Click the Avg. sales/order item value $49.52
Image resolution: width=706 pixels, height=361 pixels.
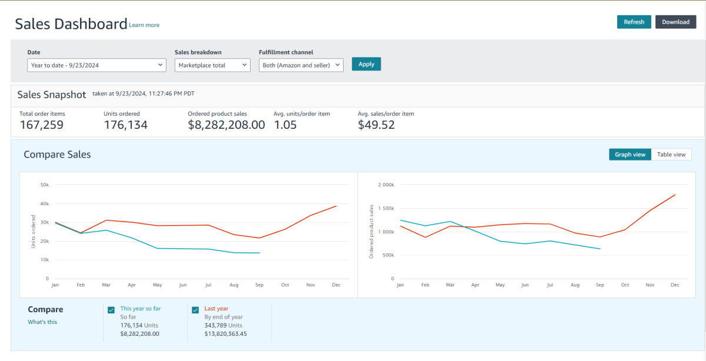376,125
